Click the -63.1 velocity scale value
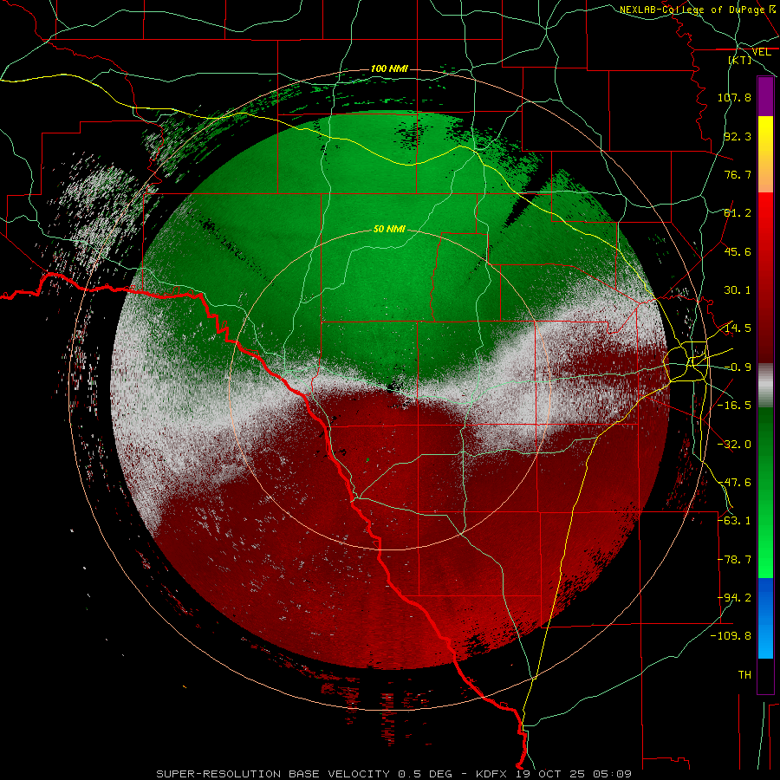This screenshot has width=780, height=780. point(734,521)
